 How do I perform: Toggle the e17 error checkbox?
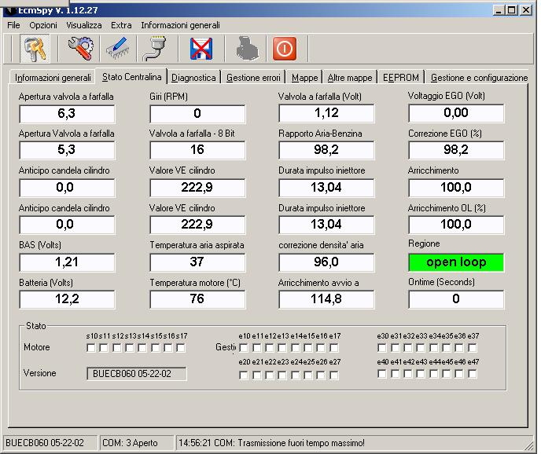pos(333,348)
